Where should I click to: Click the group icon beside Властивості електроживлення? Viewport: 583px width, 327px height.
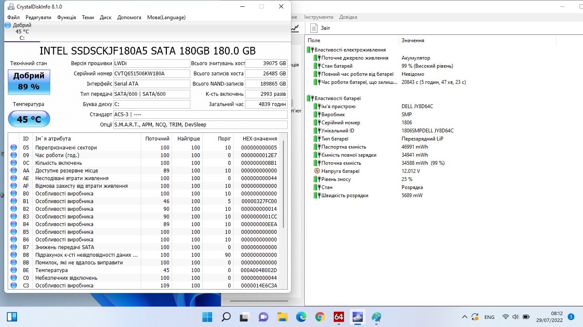click(310, 50)
